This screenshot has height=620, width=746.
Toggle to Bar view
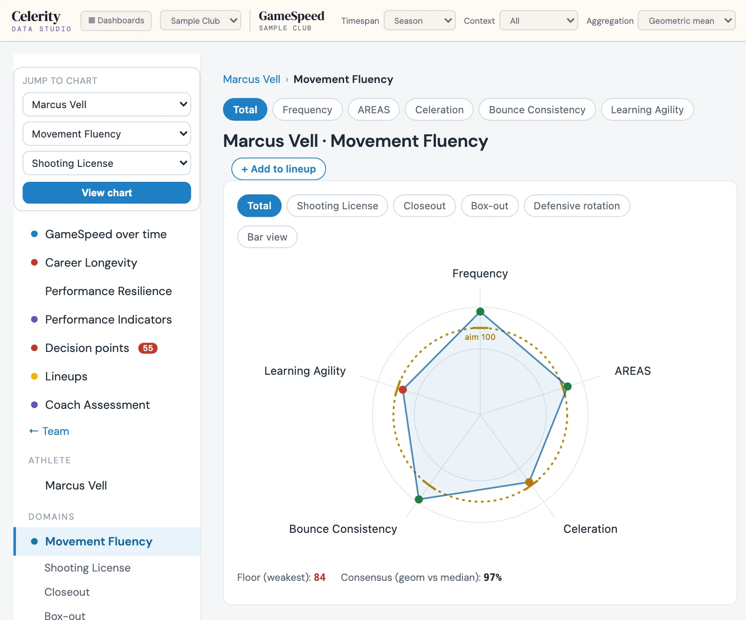[267, 237]
